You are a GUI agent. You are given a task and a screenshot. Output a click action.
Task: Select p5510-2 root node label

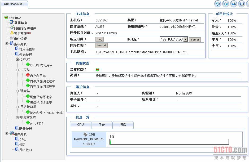click(15, 18)
